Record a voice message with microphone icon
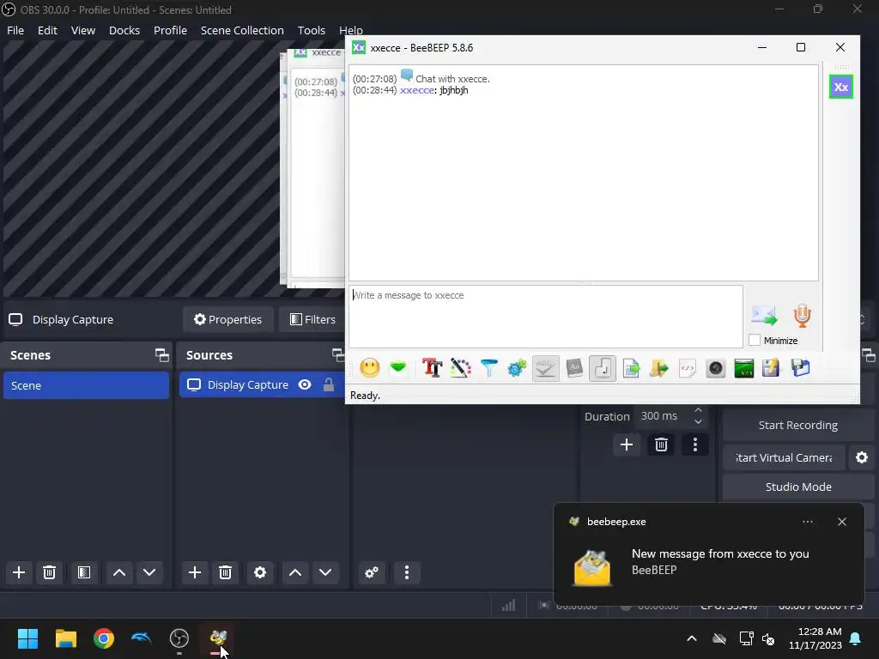Image resolution: width=879 pixels, height=659 pixels. [803, 316]
